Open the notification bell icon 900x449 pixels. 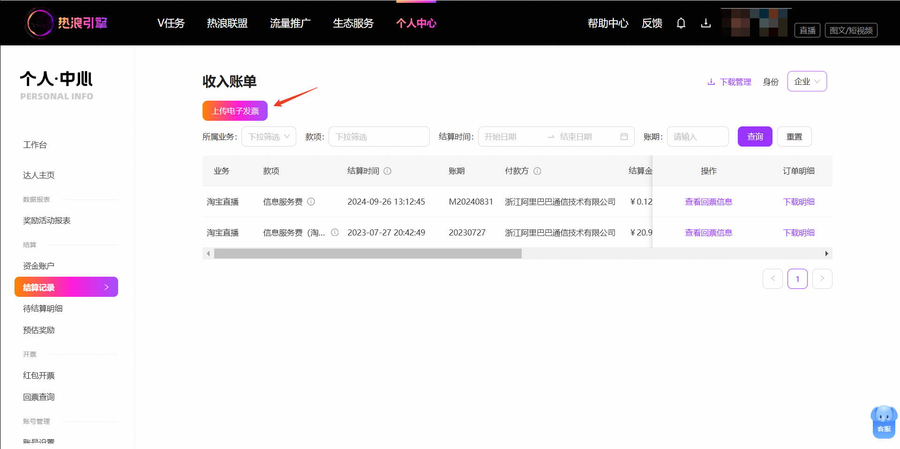(x=681, y=23)
